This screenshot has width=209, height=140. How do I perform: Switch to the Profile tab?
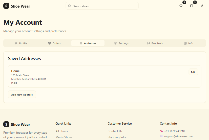pos(21,43)
